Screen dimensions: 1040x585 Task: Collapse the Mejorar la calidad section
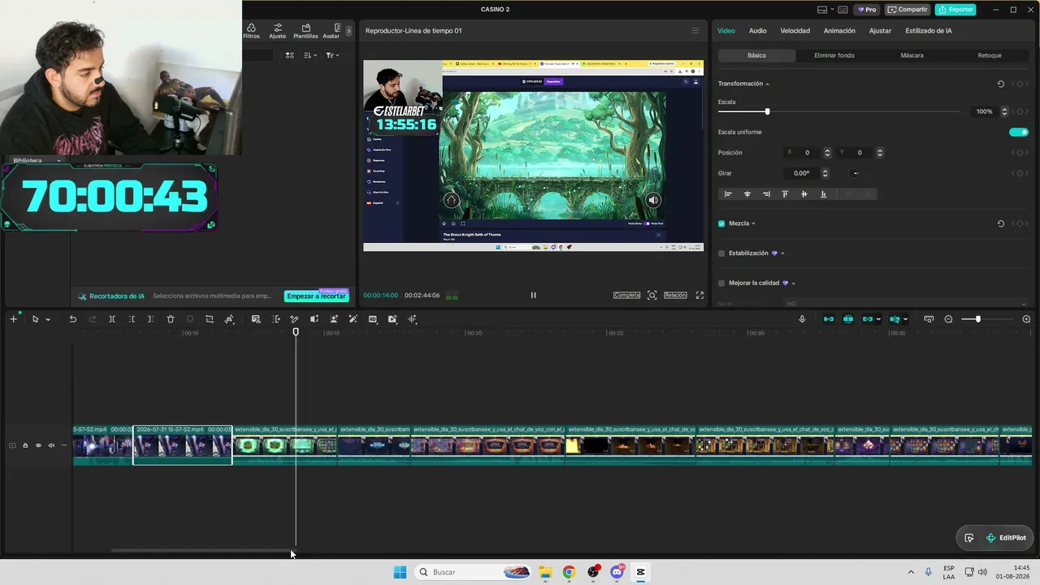(x=793, y=284)
